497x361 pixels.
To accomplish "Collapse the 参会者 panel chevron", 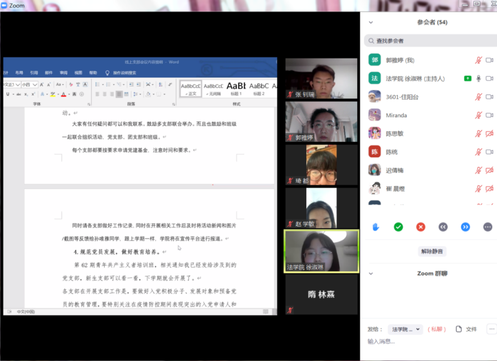I will [371, 22].
